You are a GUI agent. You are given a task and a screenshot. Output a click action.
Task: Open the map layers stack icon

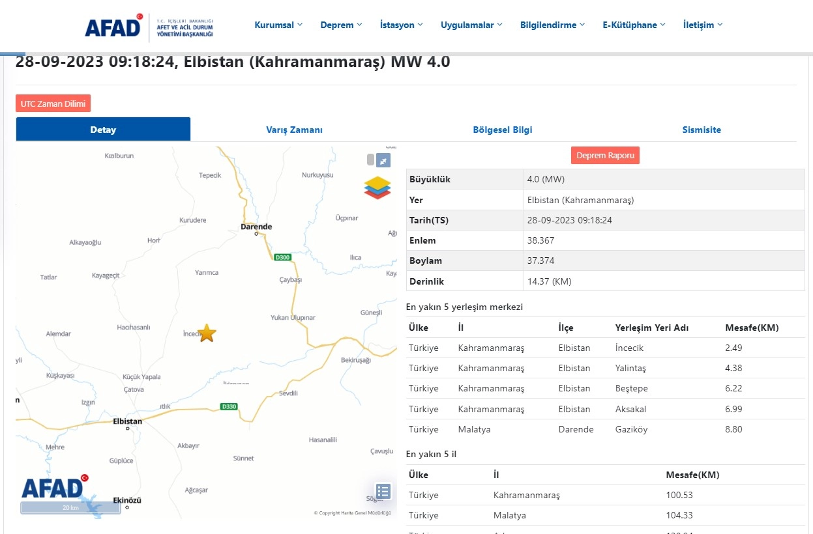(377, 188)
